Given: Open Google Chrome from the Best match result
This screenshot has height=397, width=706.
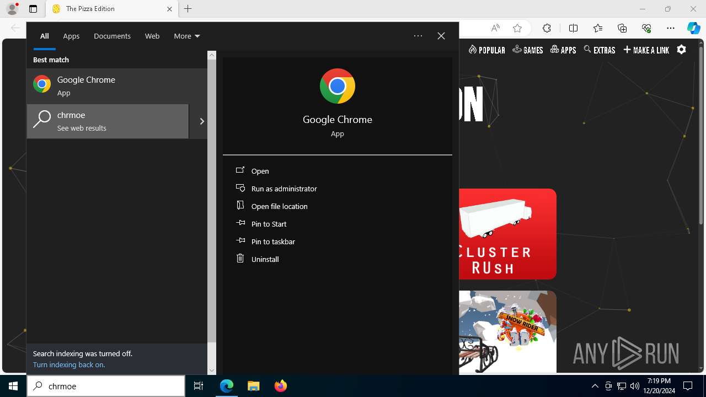Looking at the screenshot, I should (117, 85).
